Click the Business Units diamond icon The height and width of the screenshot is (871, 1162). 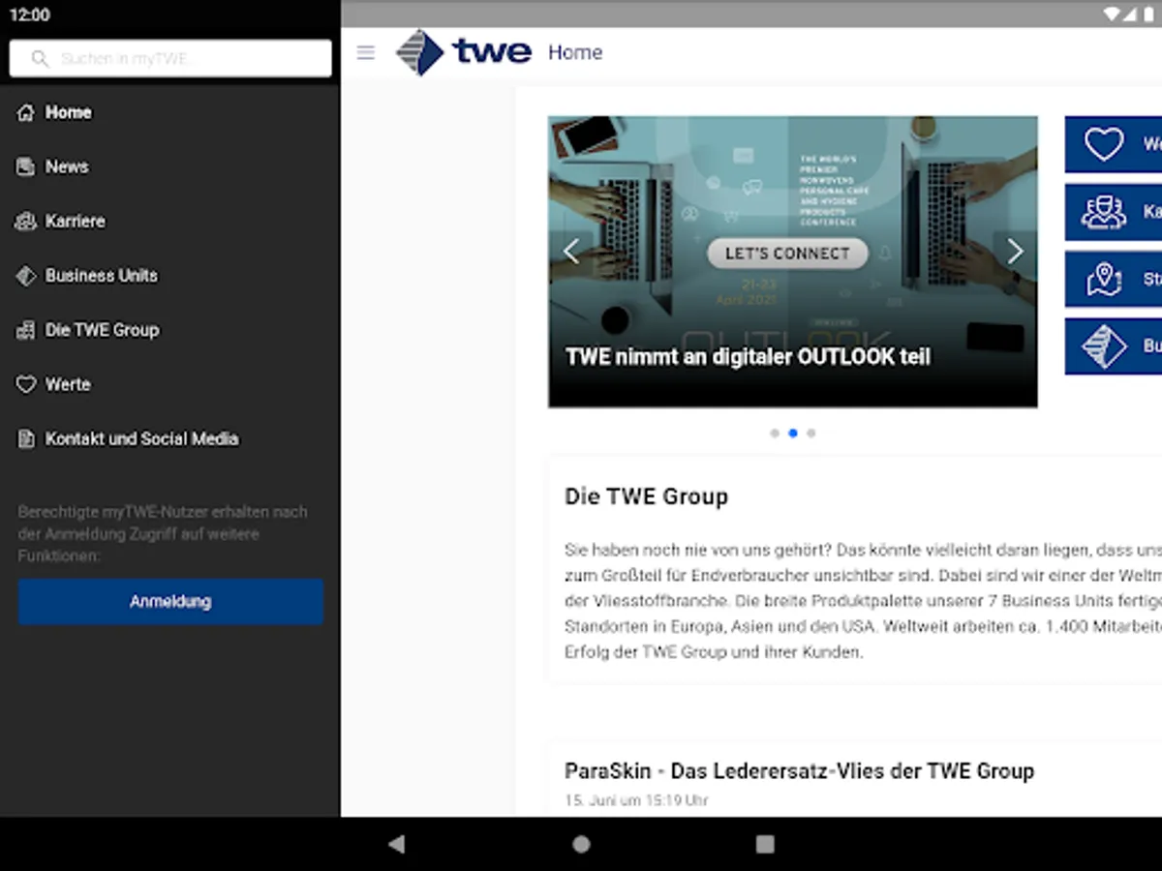pos(26,276)
